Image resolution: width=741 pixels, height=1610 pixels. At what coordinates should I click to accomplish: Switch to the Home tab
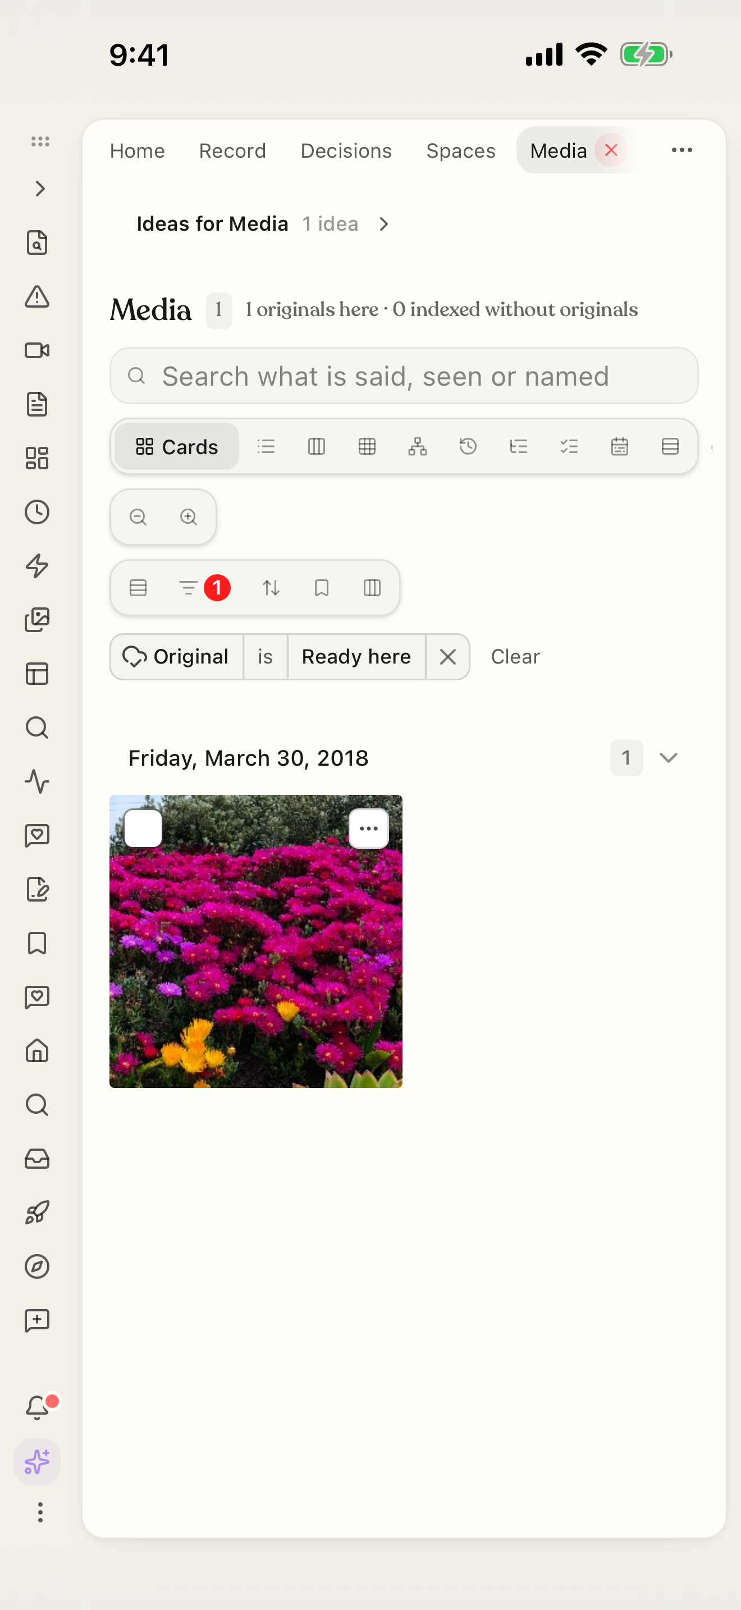pos(138,150)
